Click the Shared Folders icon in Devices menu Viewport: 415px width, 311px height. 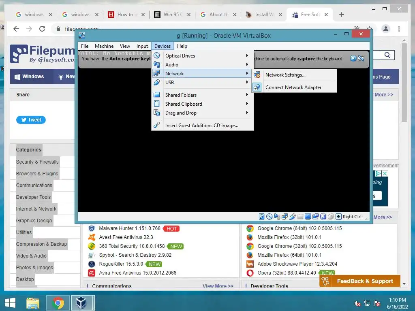(x=157, y=95)
